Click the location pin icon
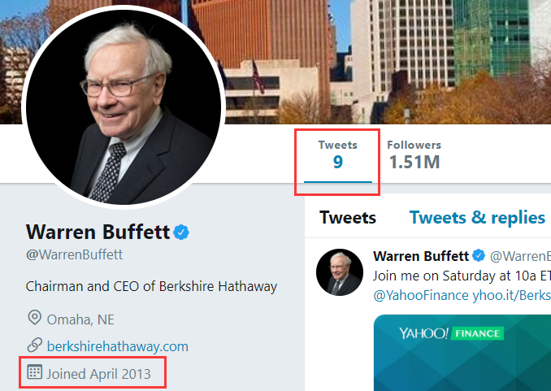This screenshot has height=391, width=551. tap(34, 318)
